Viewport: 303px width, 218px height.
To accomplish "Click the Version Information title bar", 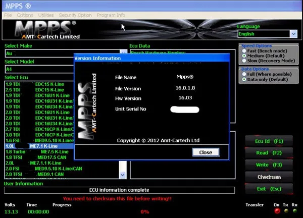I will click(x=152, y=58).
